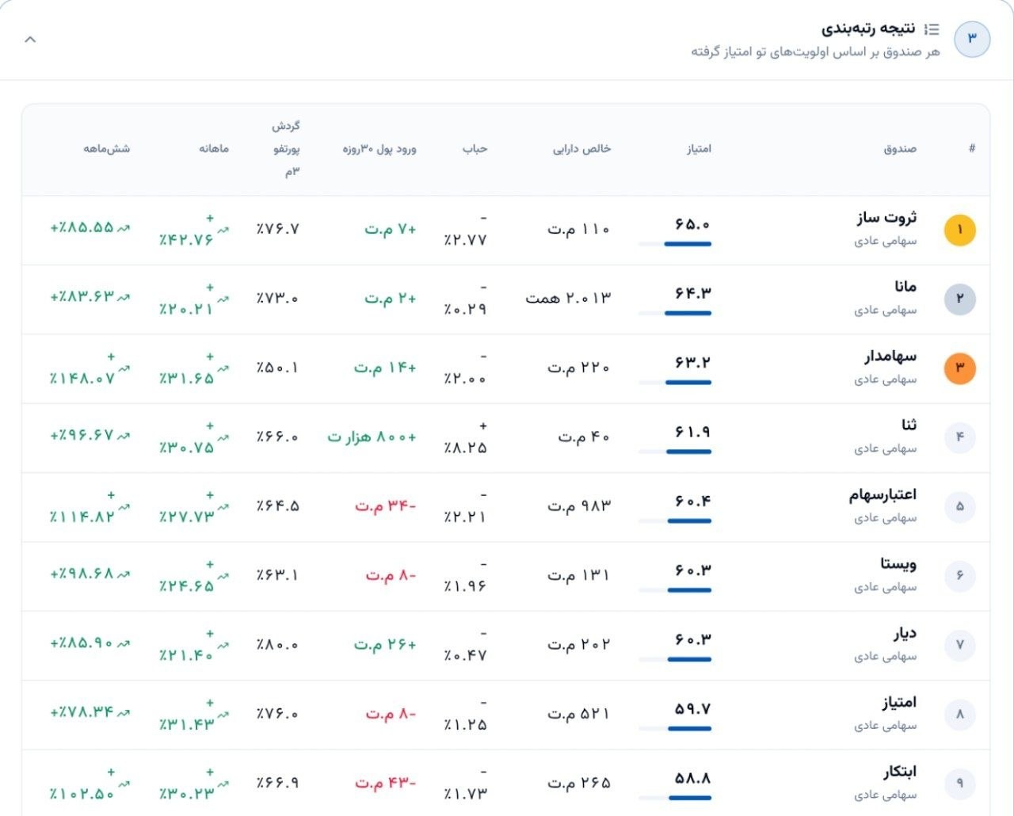This screenshot has height=816, width=1014.
Task: Click the گردش پورتفو ۳م column header
Action: click(x=286, y=149)
